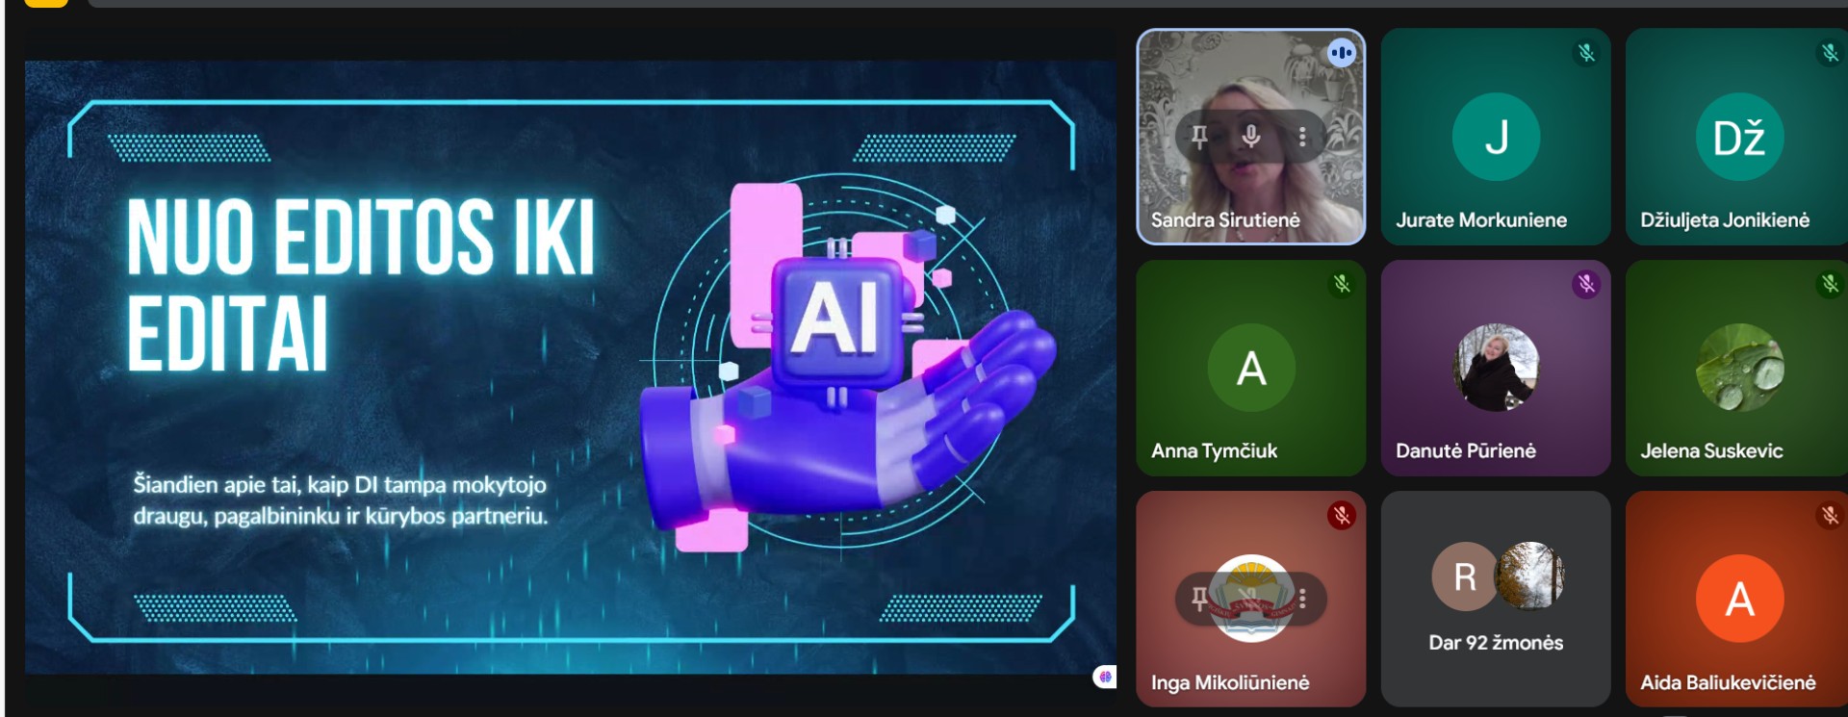
Task: Expand the 'Dar 92 žmonės' participants tile
Action: (x=1495, y=599)
